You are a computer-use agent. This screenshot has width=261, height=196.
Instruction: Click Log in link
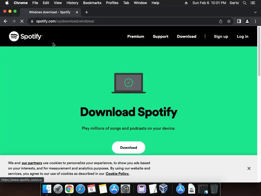pos(243,36)
